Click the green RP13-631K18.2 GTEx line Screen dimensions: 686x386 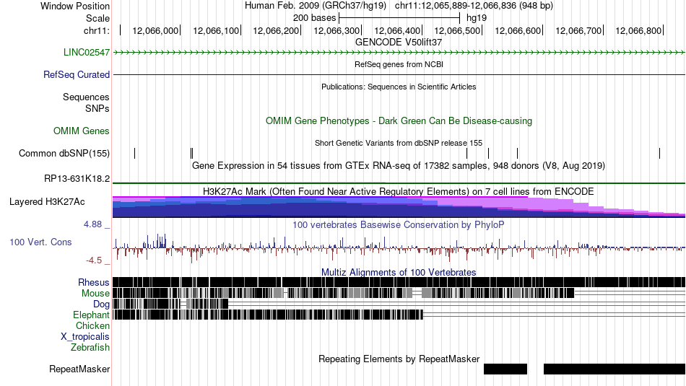(x=399, y=183)
